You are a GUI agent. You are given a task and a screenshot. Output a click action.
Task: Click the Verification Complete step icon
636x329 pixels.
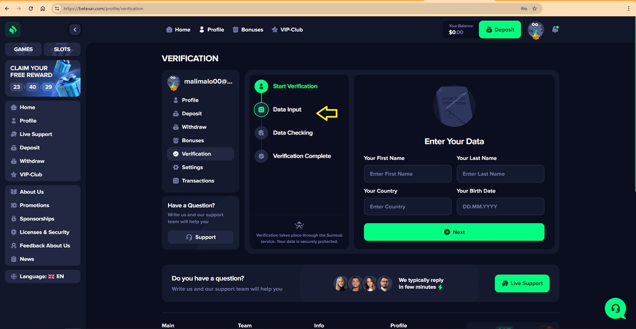(x=261, y=156)
